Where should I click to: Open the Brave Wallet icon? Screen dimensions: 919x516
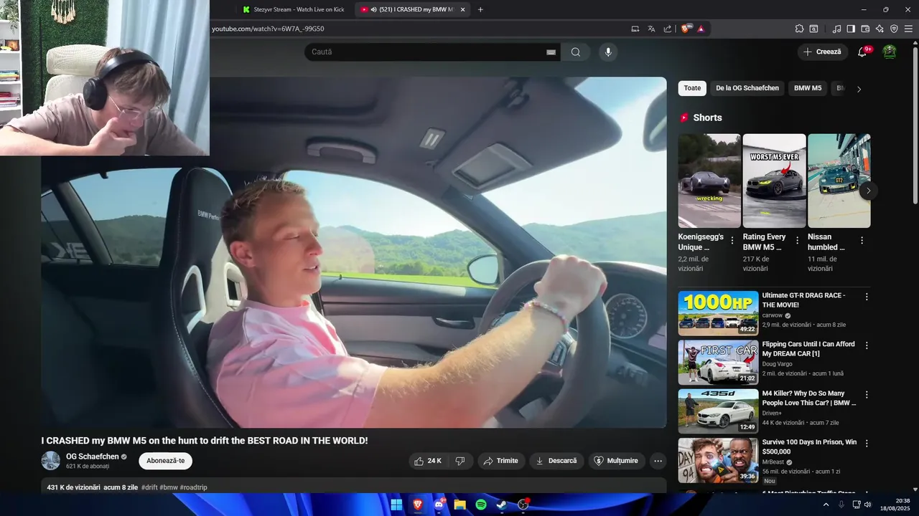pyautogui.click(x=865, y=29)
